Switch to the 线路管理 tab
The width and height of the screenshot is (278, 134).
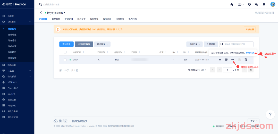120,19
